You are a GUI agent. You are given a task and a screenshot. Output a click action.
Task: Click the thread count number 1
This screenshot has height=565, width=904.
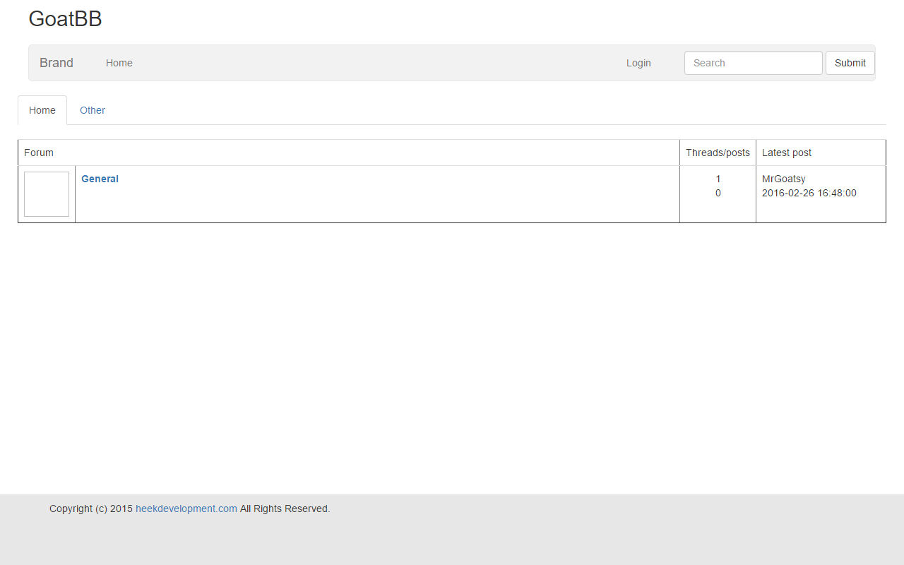coord(718,179)
